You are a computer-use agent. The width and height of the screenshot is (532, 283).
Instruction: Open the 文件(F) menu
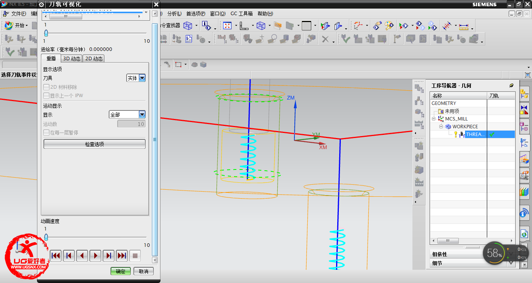click(x=18, y=14)
